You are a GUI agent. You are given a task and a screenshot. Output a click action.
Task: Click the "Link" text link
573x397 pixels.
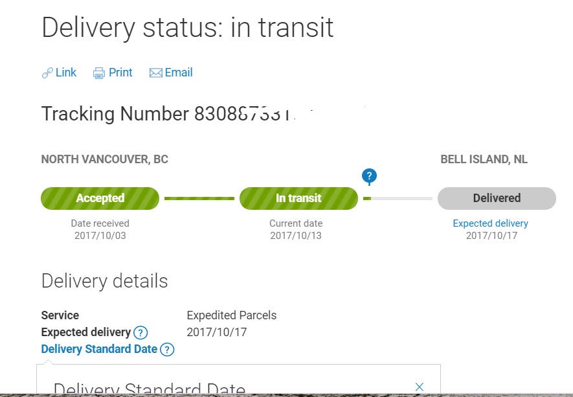point(66,73)
